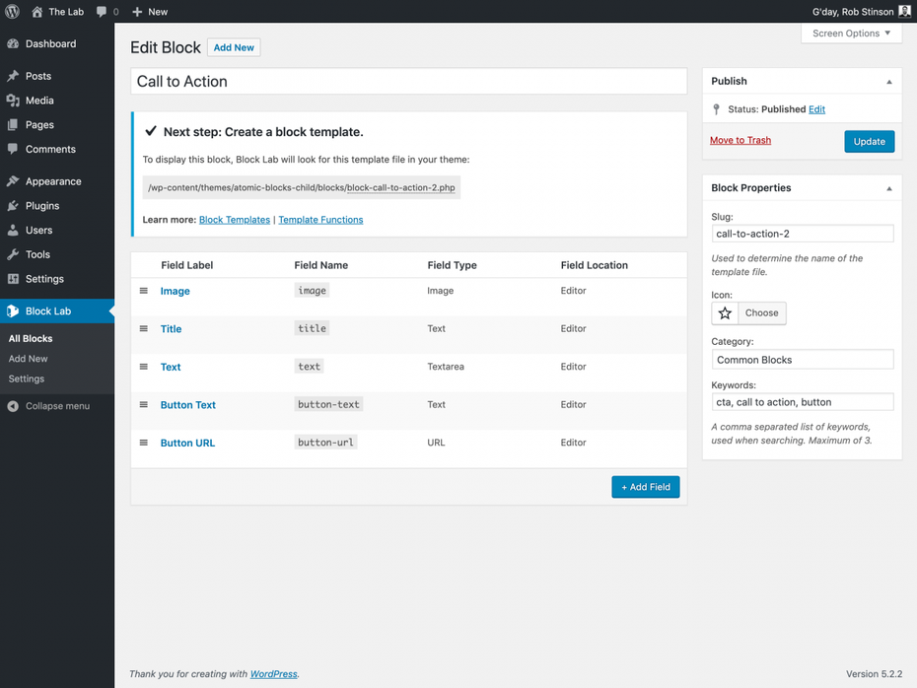
Task: Open the Template Functions link
Action: tap(320, 220)
